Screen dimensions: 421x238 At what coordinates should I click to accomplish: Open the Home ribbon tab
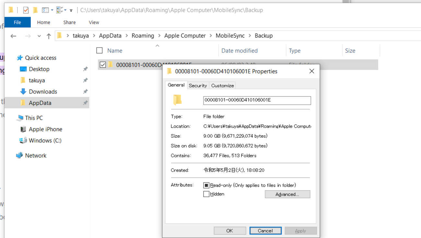(43, 22)
